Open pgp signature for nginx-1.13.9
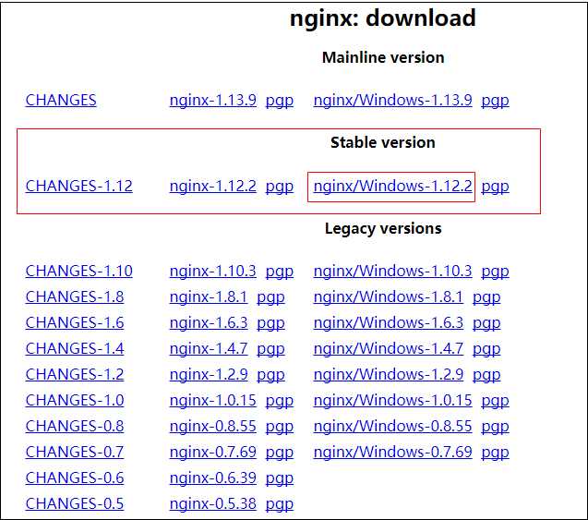The image size is (588, 520). (280, 101)
